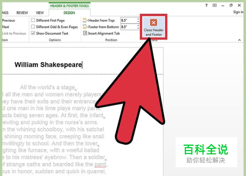Click Link to Previous option
The image size is (246, 176).
pos(14,33)
